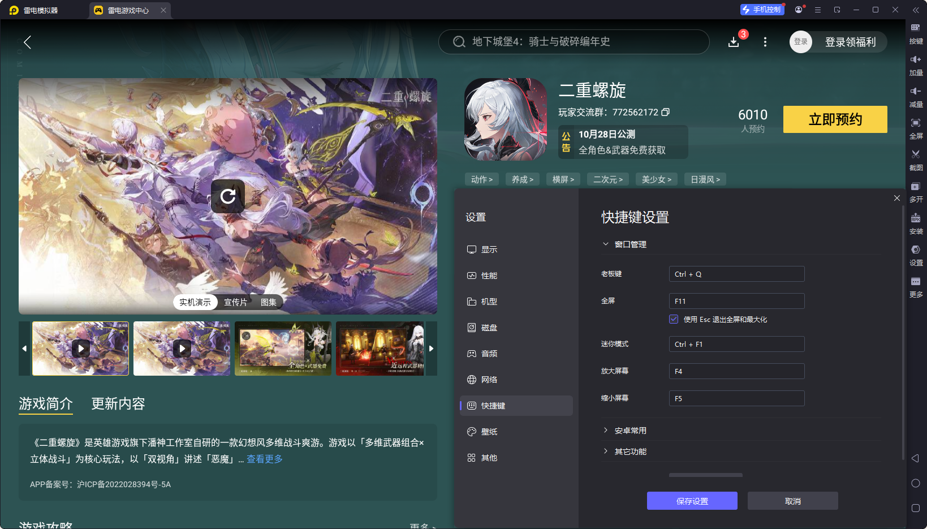The image size is (927, 529).
Task: Open the 磁盘 settings category
Action: click(x=516, y=328)
